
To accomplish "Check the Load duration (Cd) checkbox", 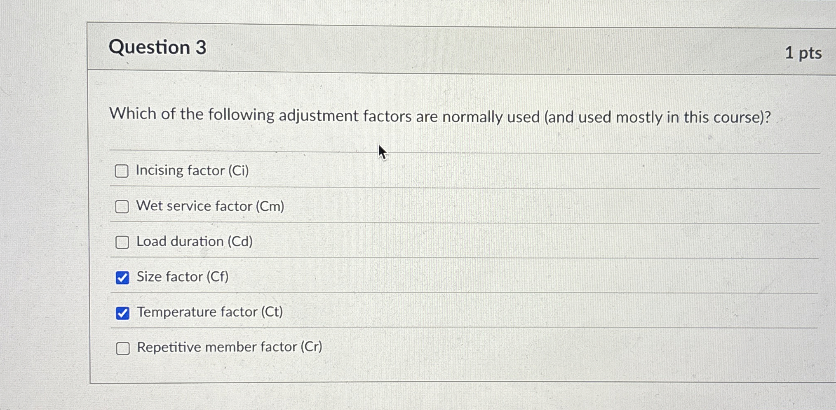I will (x=122, y=242).
